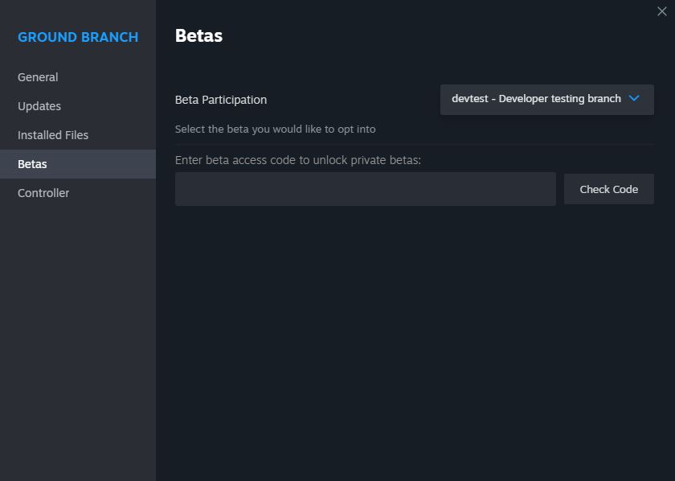The width and height of the screenshot is (675, 481).
Task: Focus the beta access code input field
Action: 365,189
